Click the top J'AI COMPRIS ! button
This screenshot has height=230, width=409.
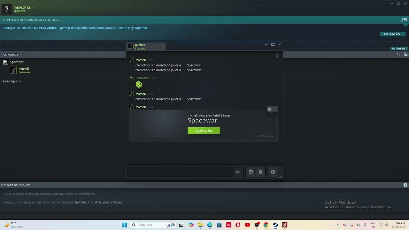(x=392, y=34)
